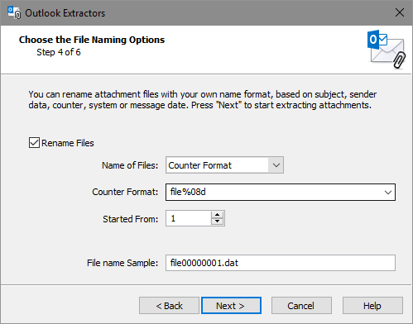Click the 'Counter Format:' label
Viewport: 413px width, 324px height.
tap(125, 192)
